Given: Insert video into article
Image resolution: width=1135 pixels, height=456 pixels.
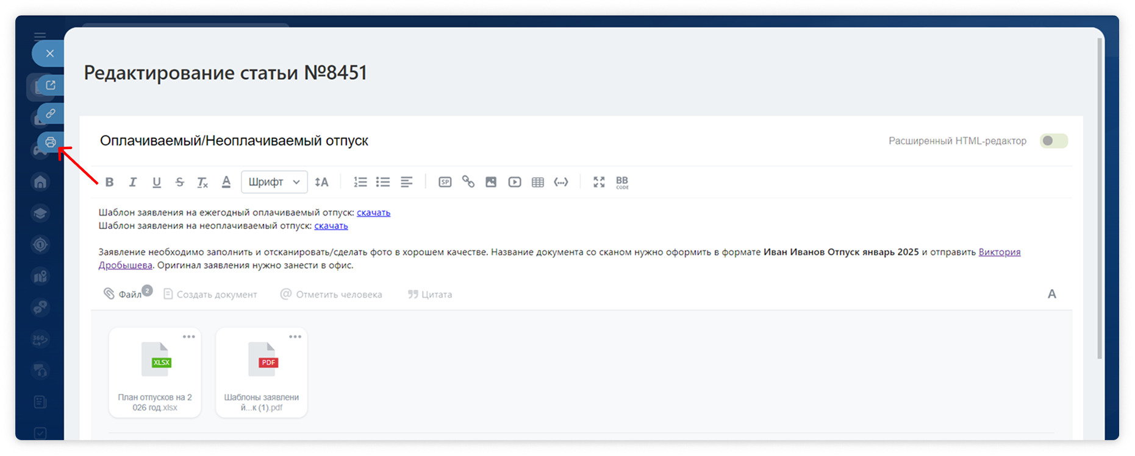Looking at the screenshot, I should [514, 182].
